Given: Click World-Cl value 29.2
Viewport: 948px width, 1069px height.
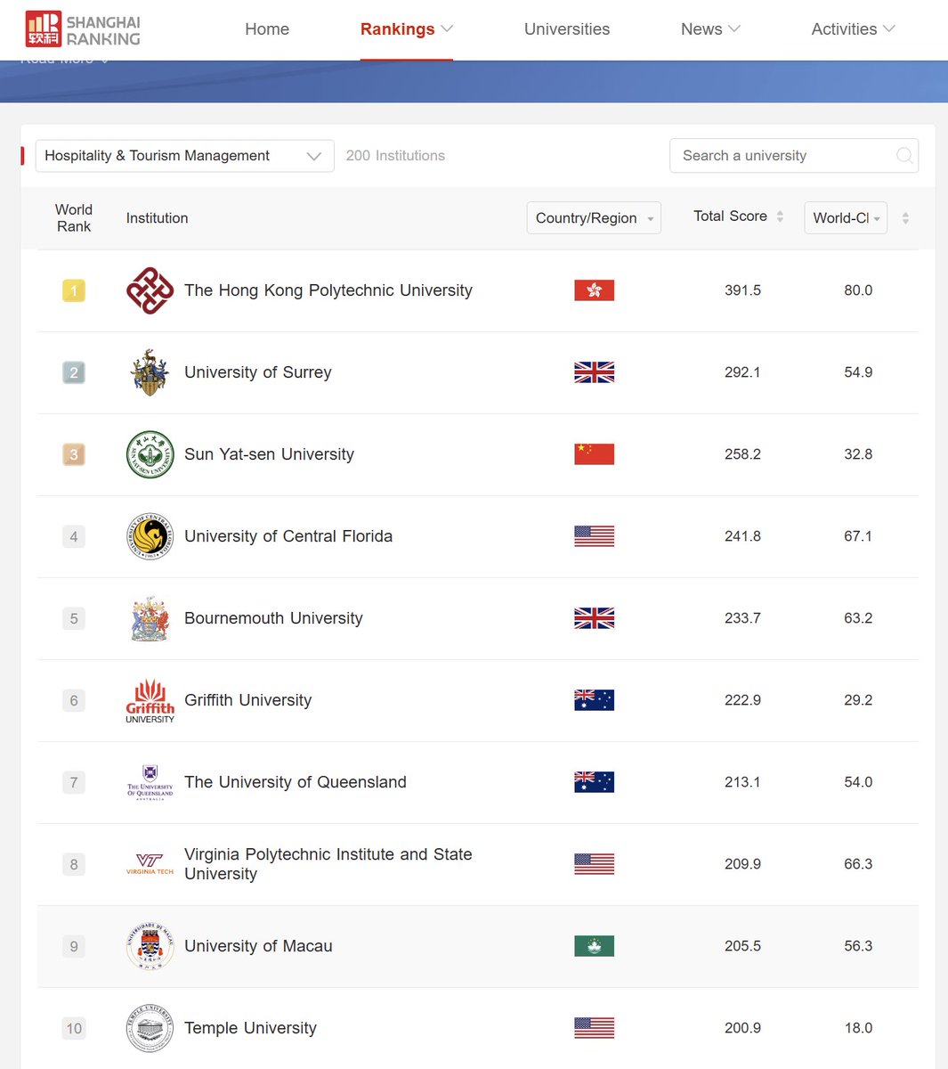Looking at the screenshot, I should coord(858,700).
